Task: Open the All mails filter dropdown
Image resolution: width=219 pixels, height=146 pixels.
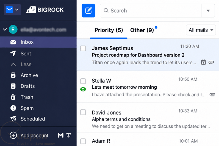Action: (201, 30)
